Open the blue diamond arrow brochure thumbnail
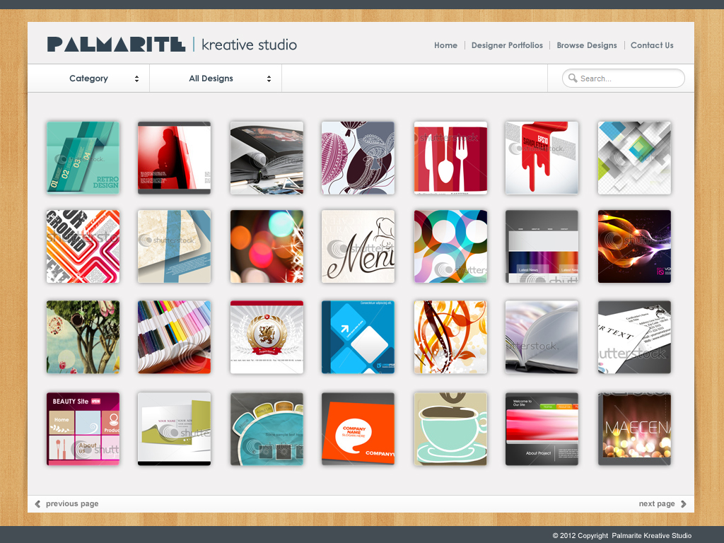 point(358,337)
